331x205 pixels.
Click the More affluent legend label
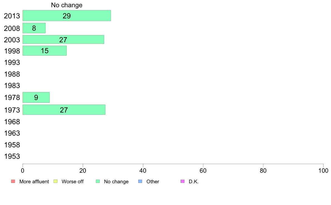click(34, 182)
